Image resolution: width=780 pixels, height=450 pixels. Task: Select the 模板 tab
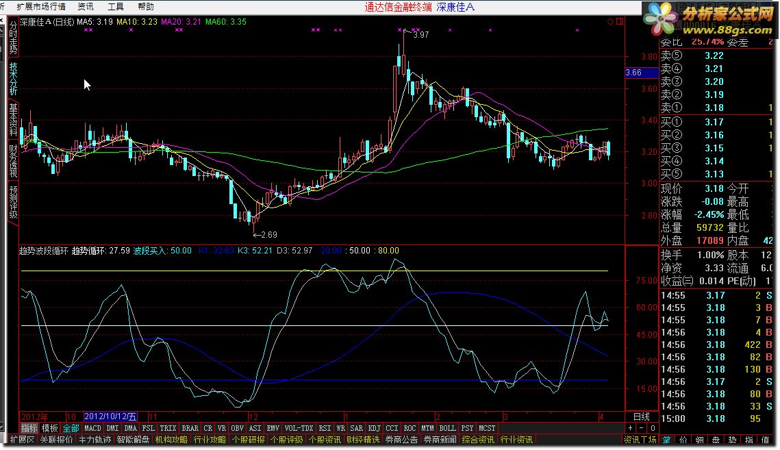pos(50,428)
